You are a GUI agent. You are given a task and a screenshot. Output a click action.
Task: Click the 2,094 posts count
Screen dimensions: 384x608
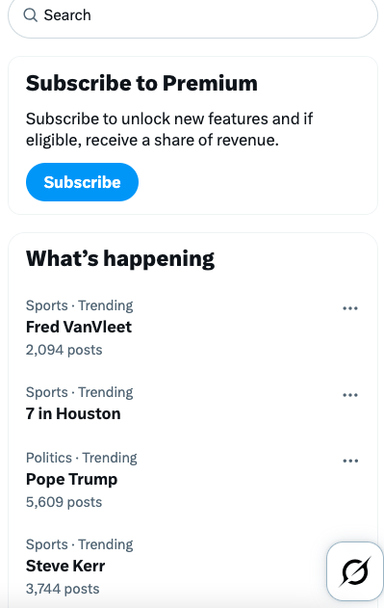click(x=64, y=350)
